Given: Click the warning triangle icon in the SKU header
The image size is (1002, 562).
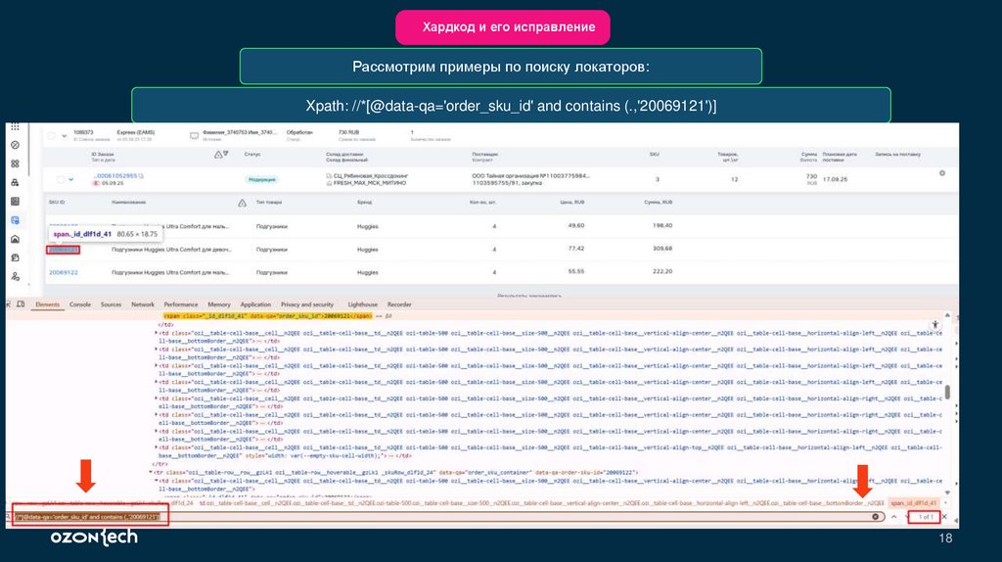Looking at the screenshot, I should point(242,203).
